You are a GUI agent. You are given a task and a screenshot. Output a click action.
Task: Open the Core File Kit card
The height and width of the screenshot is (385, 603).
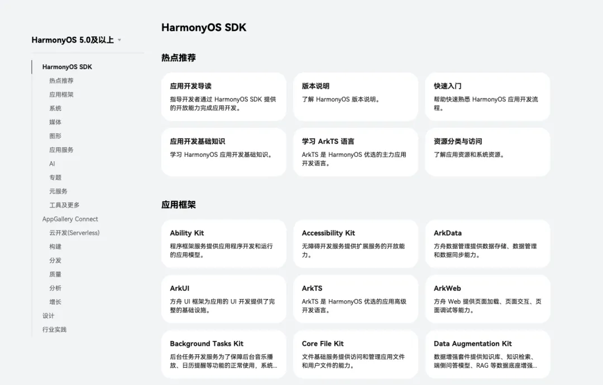(x=356, y=354)
